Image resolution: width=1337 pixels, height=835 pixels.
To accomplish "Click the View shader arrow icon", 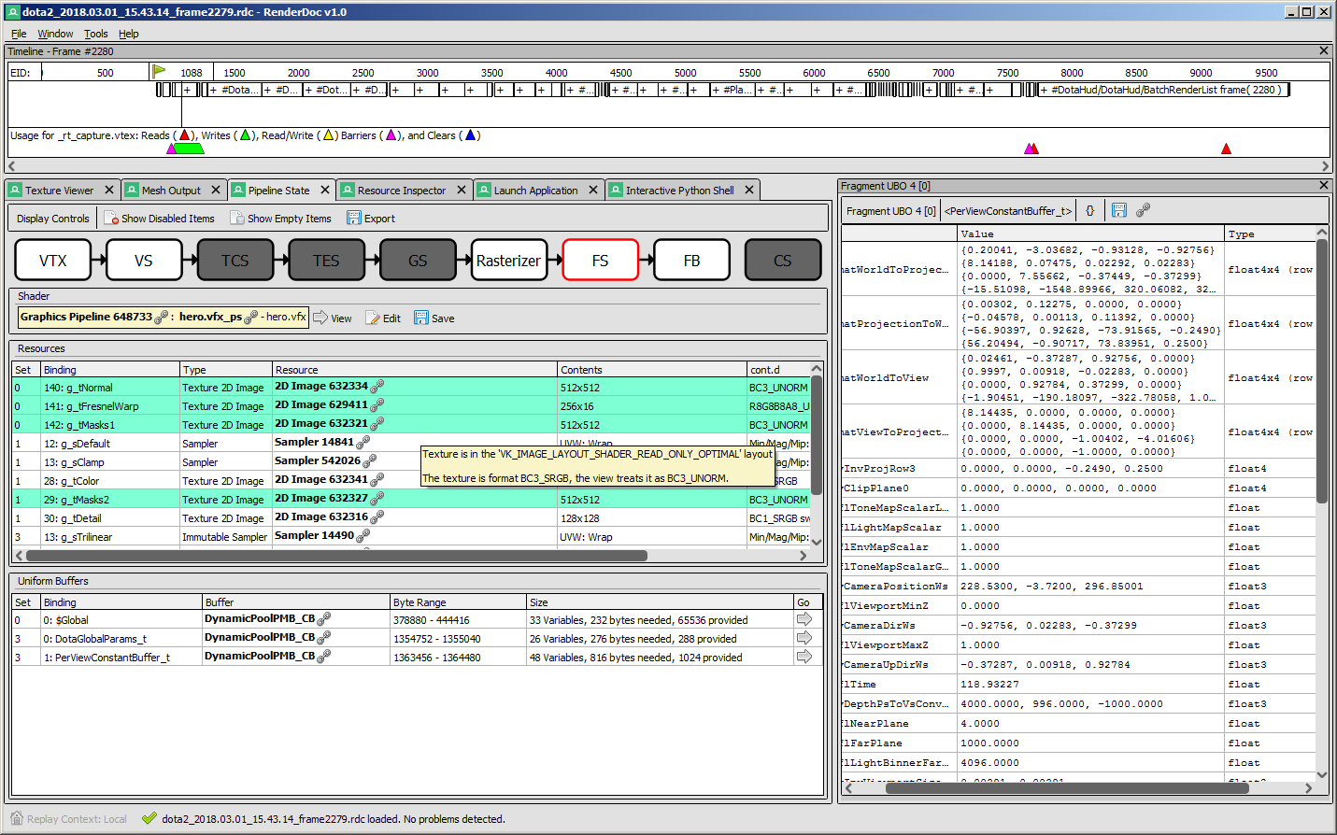I will (320, 318).
